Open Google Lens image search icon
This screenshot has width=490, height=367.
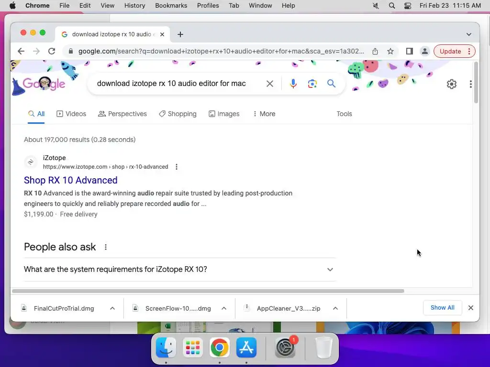312,84
